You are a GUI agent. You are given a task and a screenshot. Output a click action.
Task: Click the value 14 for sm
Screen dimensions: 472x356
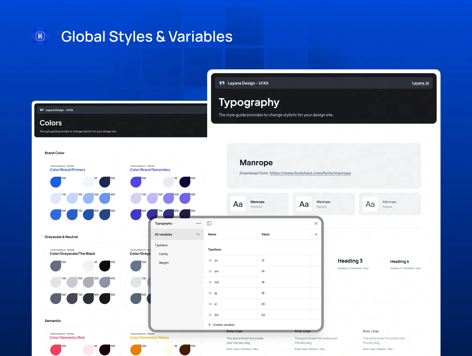coord(263,271)
